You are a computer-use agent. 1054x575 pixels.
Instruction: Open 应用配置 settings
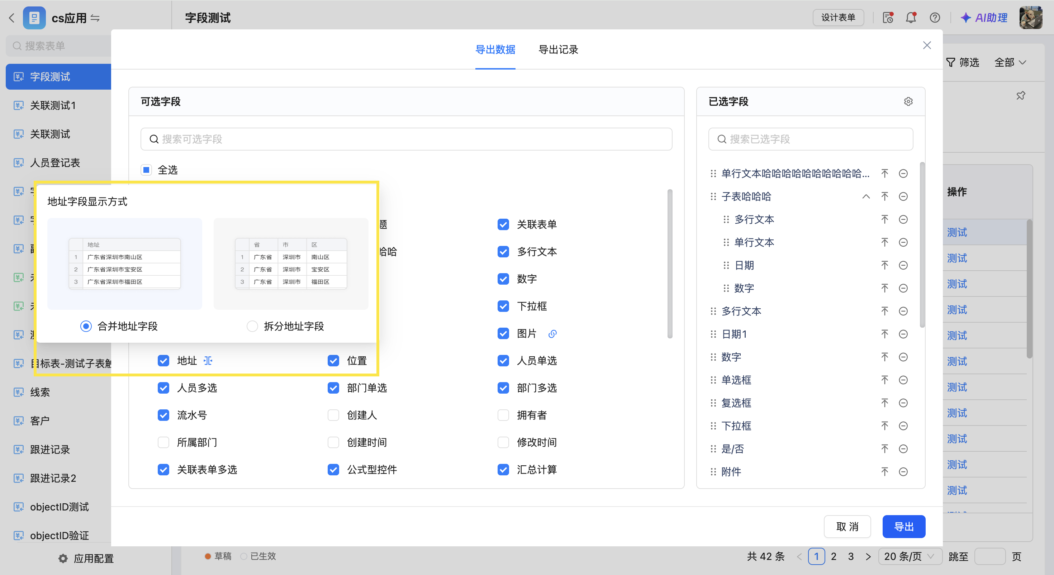pyautogui.click(x=86, y=558)
